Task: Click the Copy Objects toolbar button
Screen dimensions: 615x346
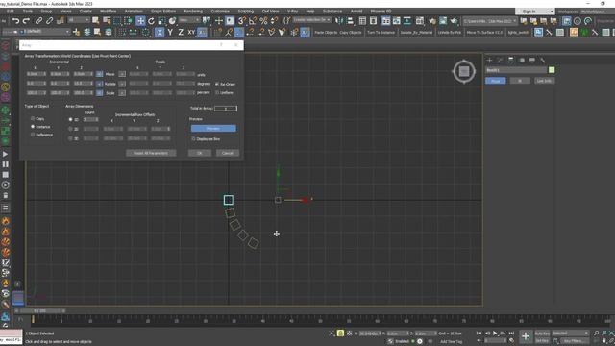Action: [x=351, y=32]
